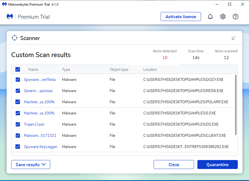Click the items scanned value 12
Image resolution: width=249 pixels, height=181 pixels.
[x=226, y=58]
